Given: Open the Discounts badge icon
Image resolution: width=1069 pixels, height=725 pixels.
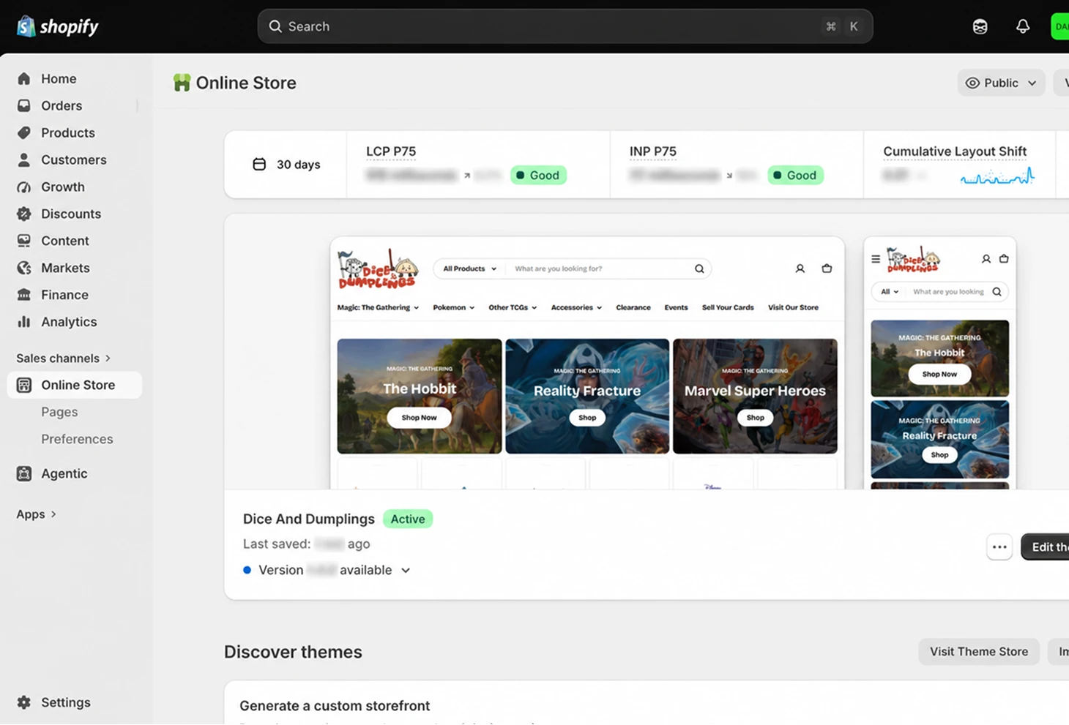Looking at the screenshot, I should click(24, 214).
